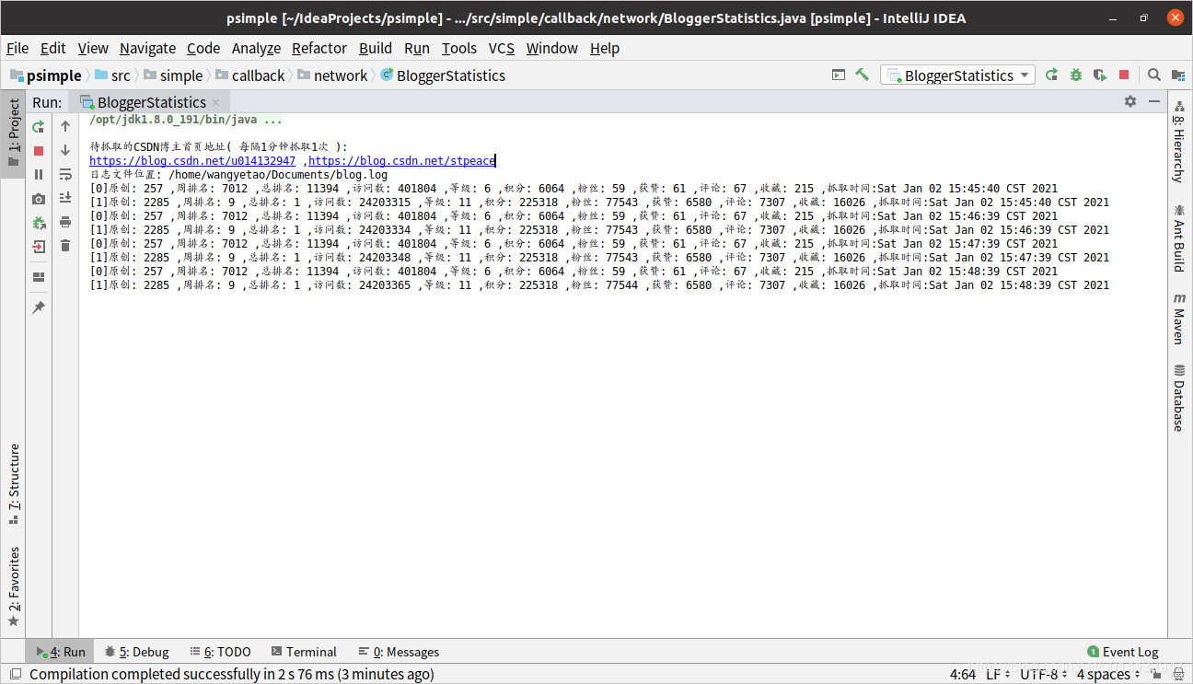Hide the Run panel with minimize dash

pos(1154,102)
